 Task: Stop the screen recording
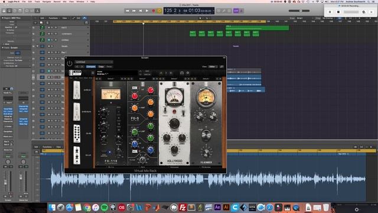(x=338, y=12)
